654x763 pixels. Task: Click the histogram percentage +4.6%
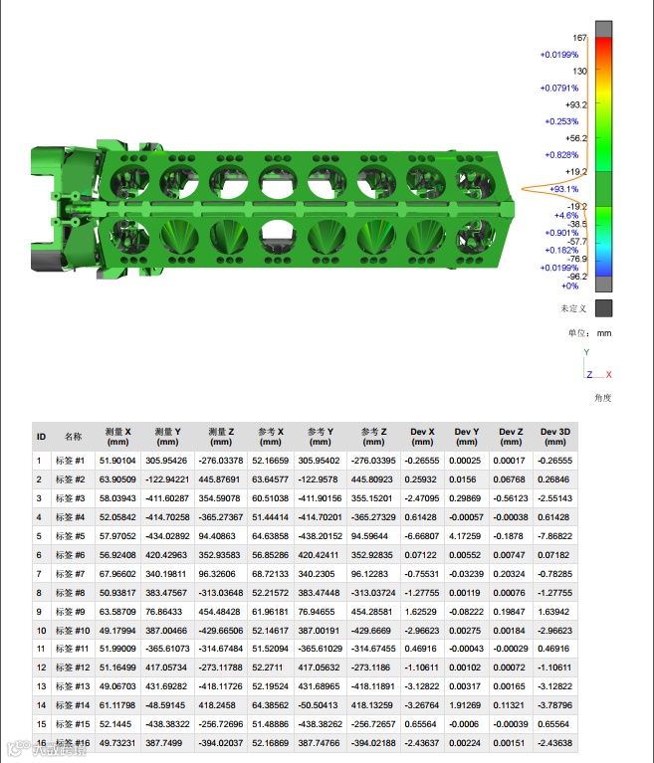coord(566,215)
